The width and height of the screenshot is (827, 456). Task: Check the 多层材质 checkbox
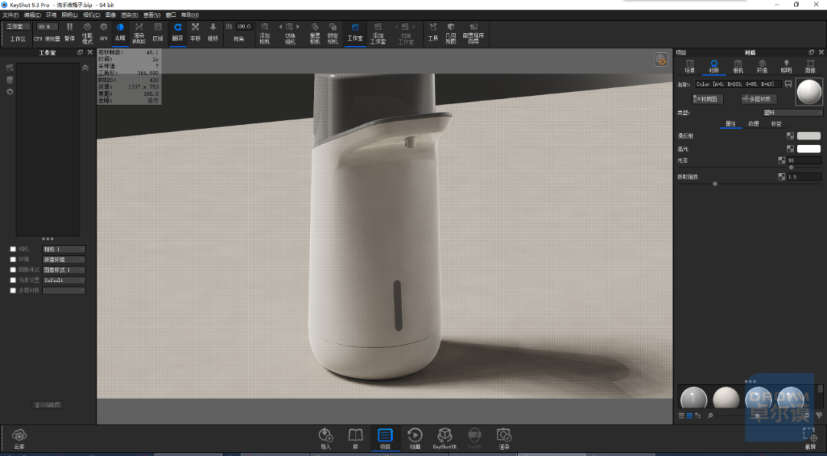point(13,290)
